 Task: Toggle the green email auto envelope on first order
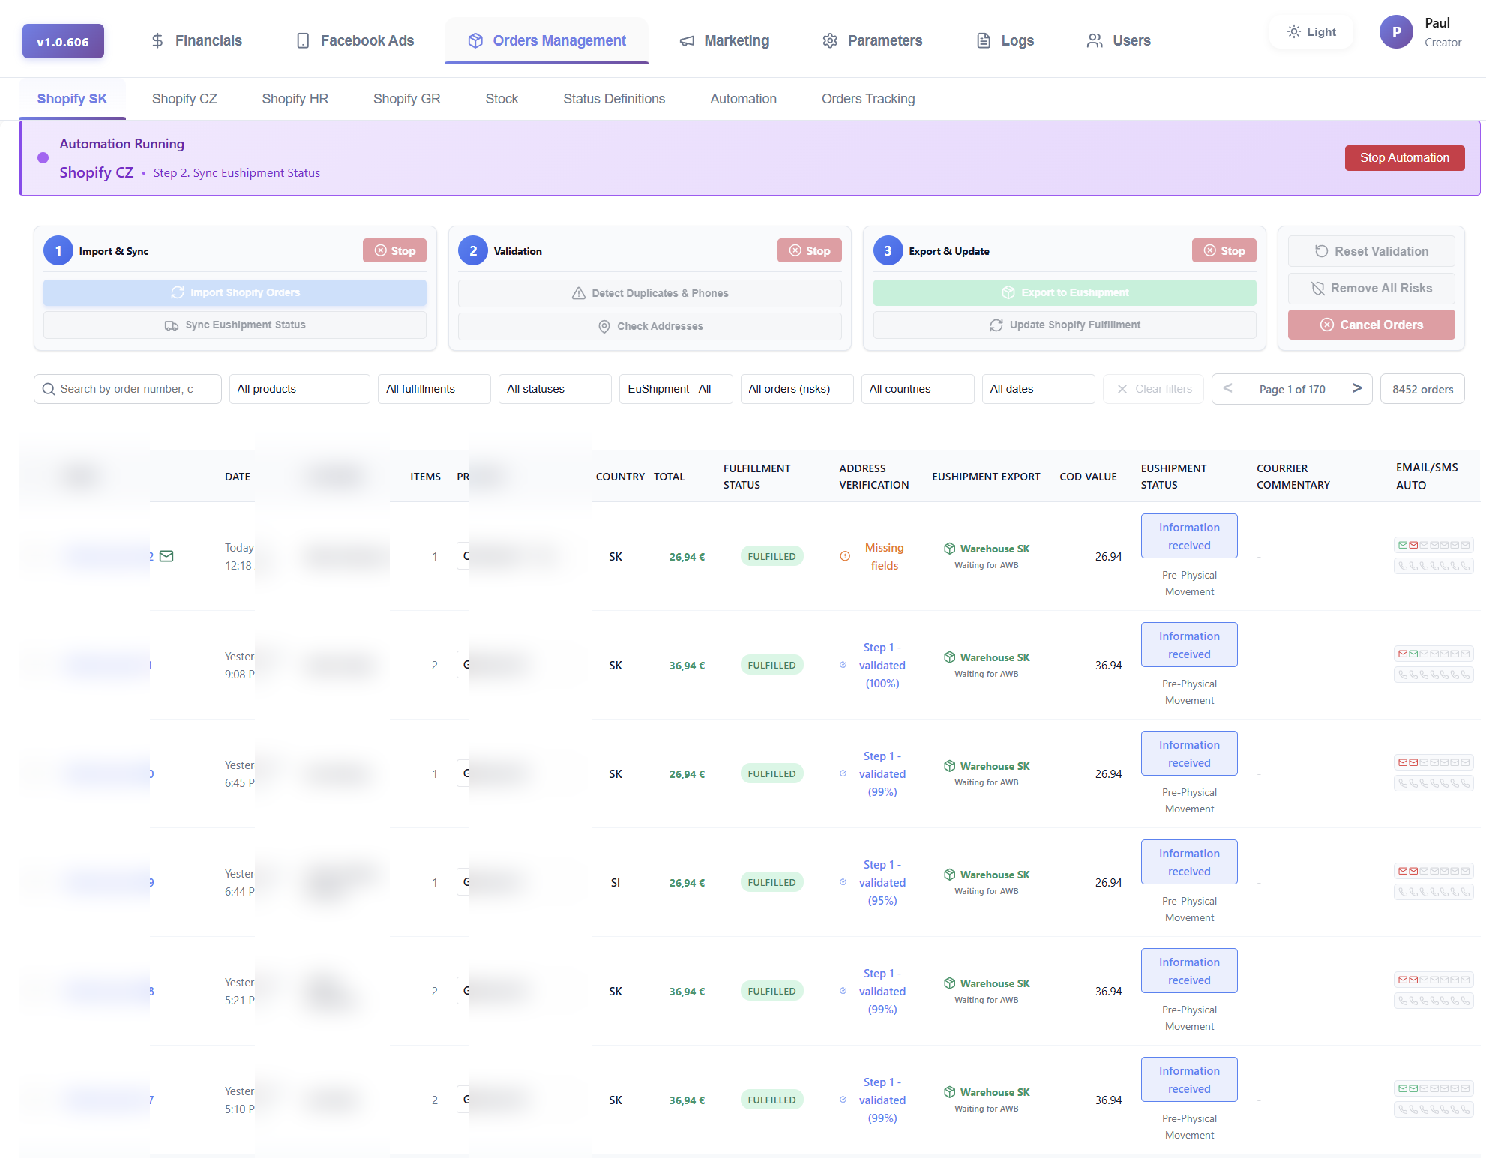point(1401,545)
